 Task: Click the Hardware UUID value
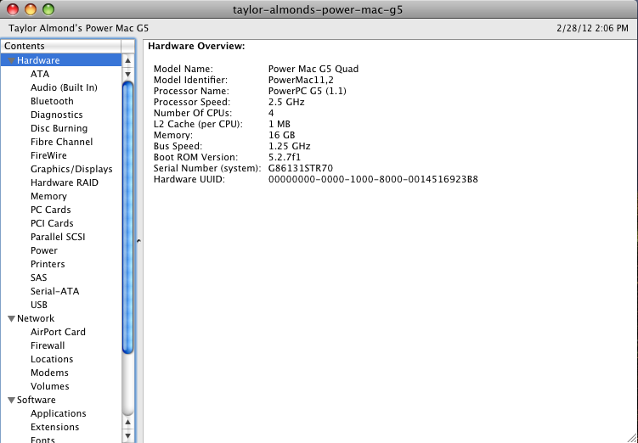373,179
